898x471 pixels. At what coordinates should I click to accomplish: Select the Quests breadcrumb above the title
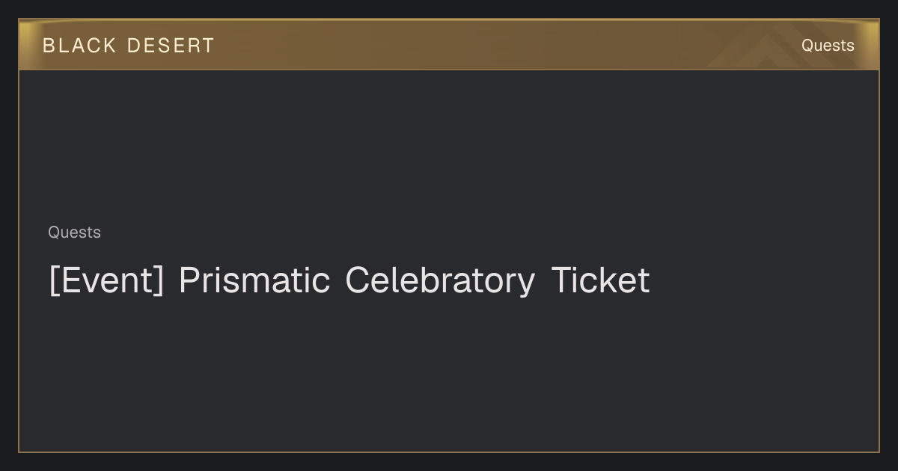(74, 233)
